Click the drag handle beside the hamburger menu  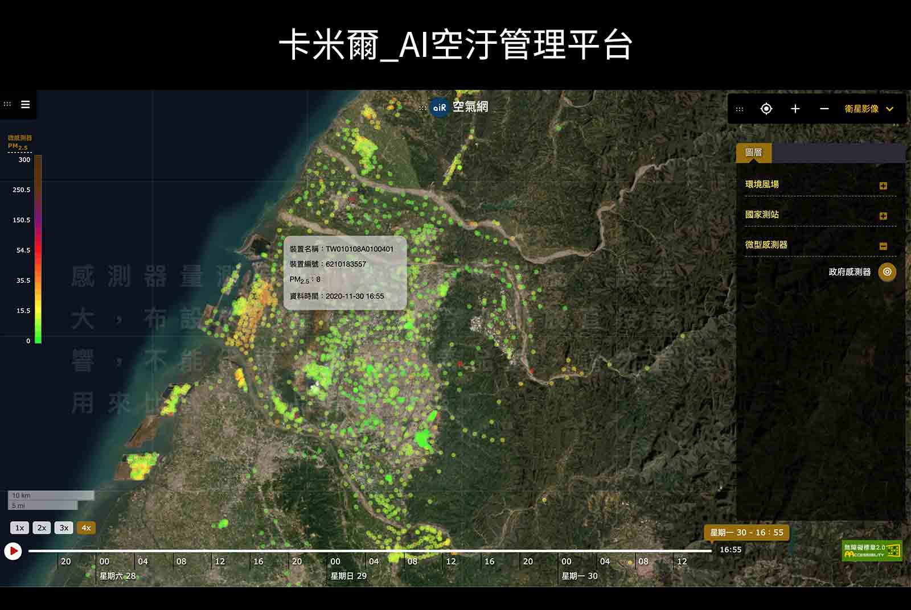[7, 104]
